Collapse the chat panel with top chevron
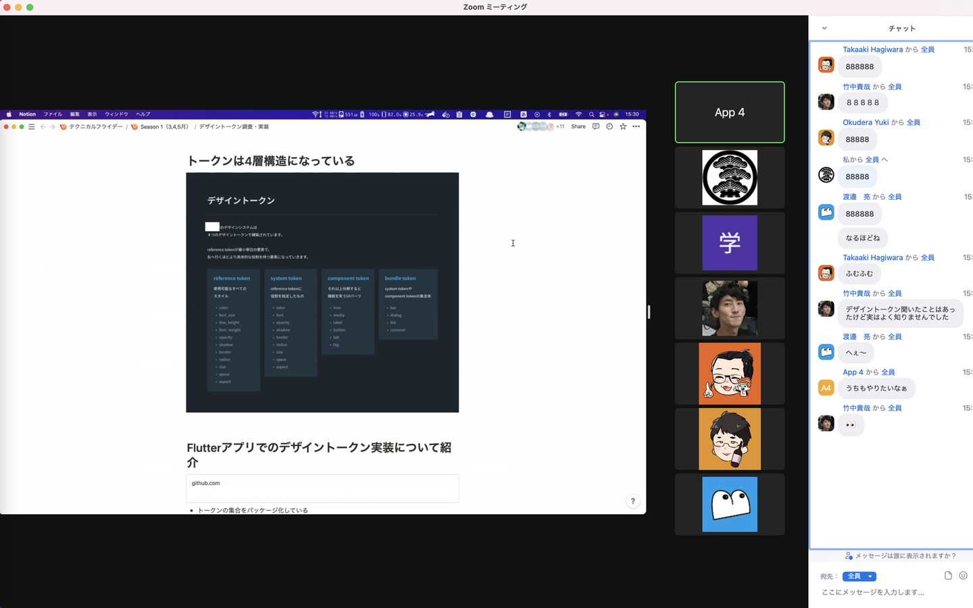This screenshot has width=973, height=608. 824,28
